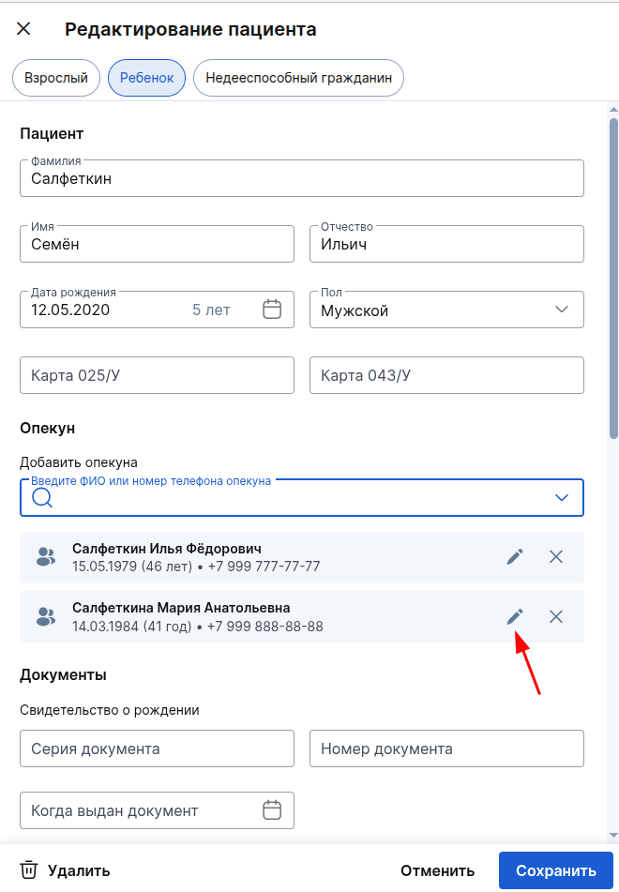Remove guardian Салфеткин Илья Фёдорович
The image size is (619, 892).
coord(556,556)
